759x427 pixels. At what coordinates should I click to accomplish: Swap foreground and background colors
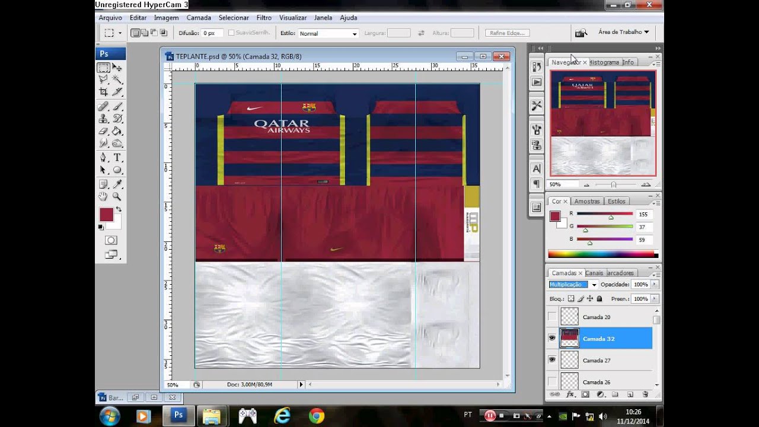[x=119, y=209]
